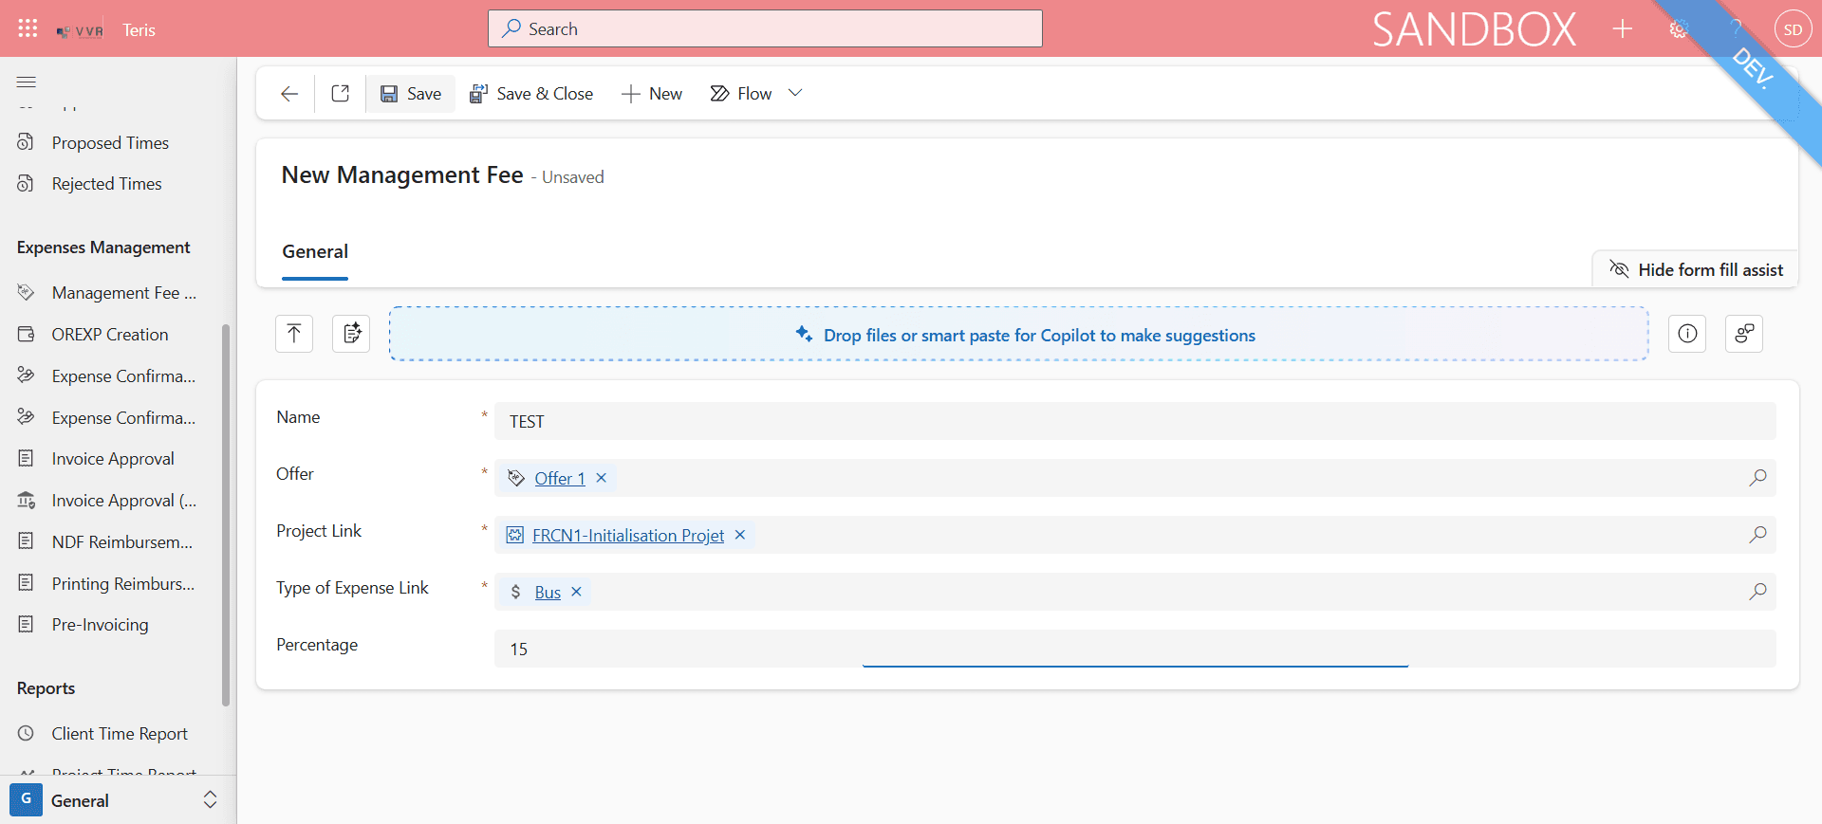Click the Offer field search magnifier
The image size is (1822, 824).
coord(1757,478)
